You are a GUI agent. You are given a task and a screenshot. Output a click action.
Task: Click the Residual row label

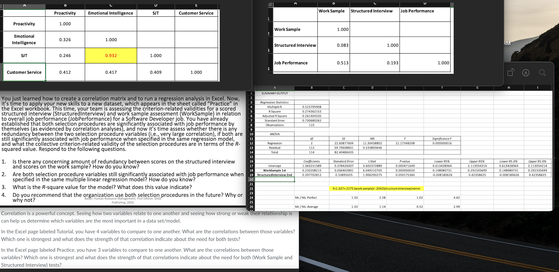coord(275,148)
